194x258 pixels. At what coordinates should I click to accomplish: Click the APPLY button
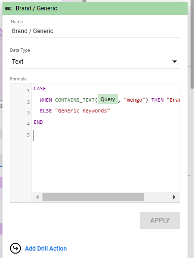[x=160, y=221]
